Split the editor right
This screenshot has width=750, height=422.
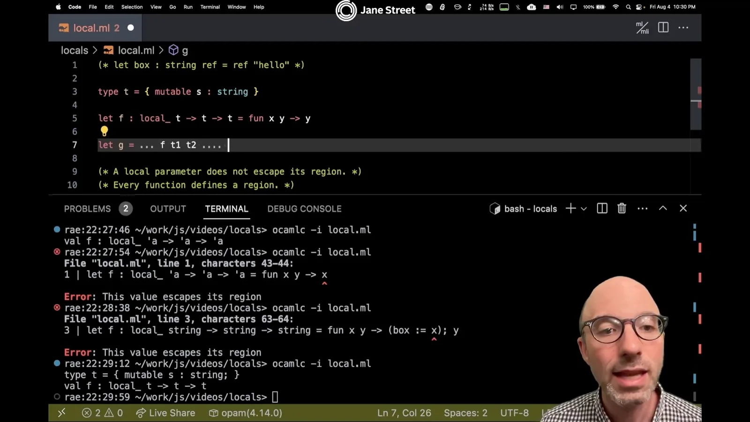[x=663, y=28]
